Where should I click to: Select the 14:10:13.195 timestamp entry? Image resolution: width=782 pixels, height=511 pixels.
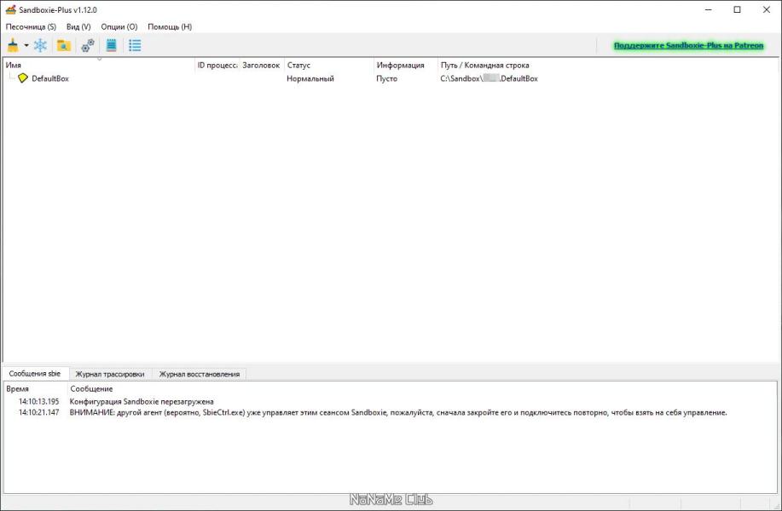coord(39,401)
